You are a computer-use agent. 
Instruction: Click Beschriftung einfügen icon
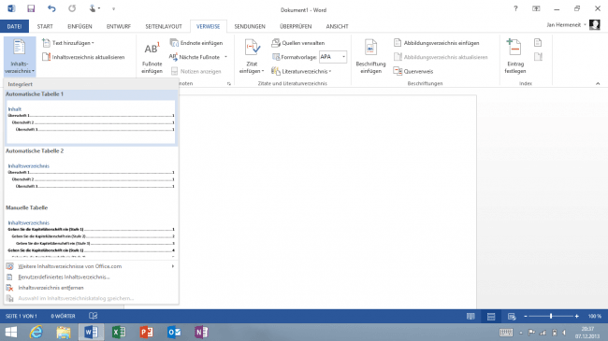tap(370, 48)
